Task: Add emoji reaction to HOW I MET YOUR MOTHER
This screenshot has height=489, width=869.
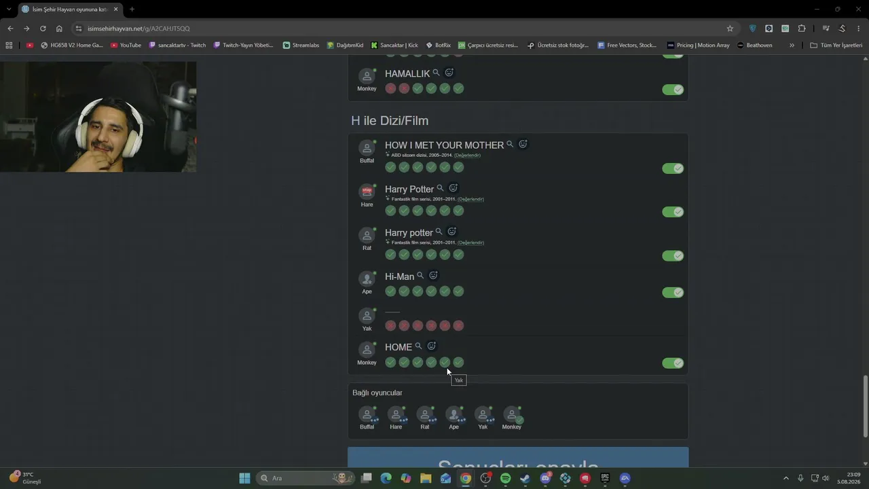Action: (523, 144)
